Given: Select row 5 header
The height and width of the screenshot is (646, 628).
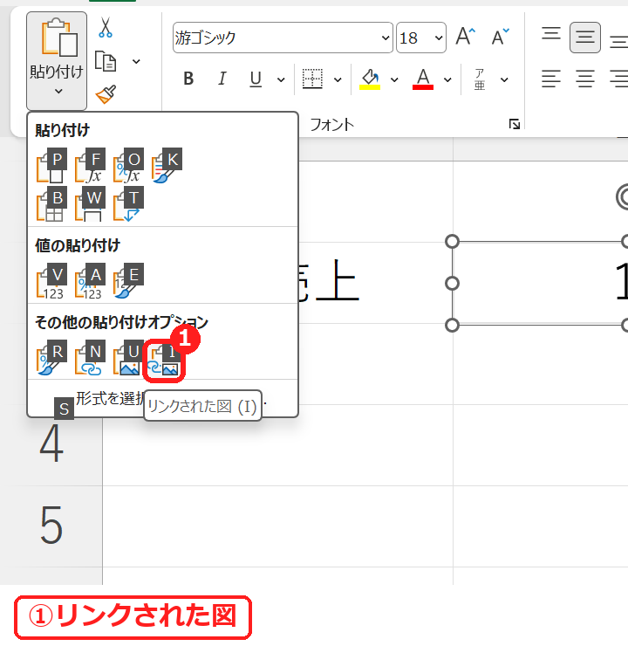Looking at the screenshot, I should (51, 526).
